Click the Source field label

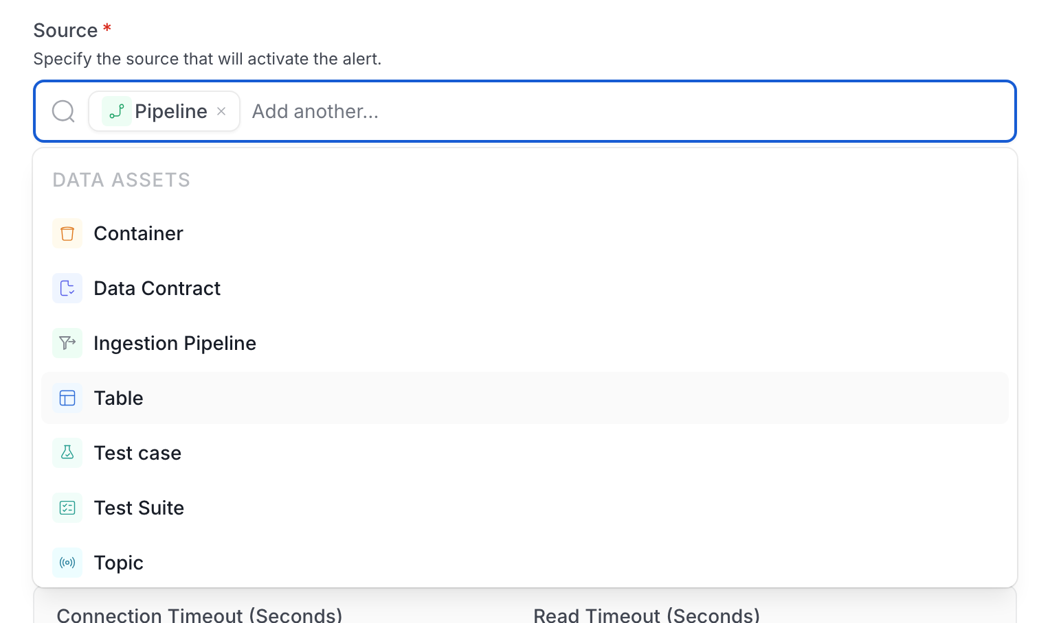pyautogui.click(x=65, y=30)
